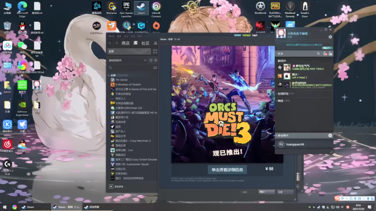Viewport: 376px width, 211px height.
Task: Search friends with the magnifier icon
Action: [318, 53]
